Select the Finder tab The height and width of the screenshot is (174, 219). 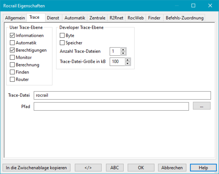coord(154,18)
